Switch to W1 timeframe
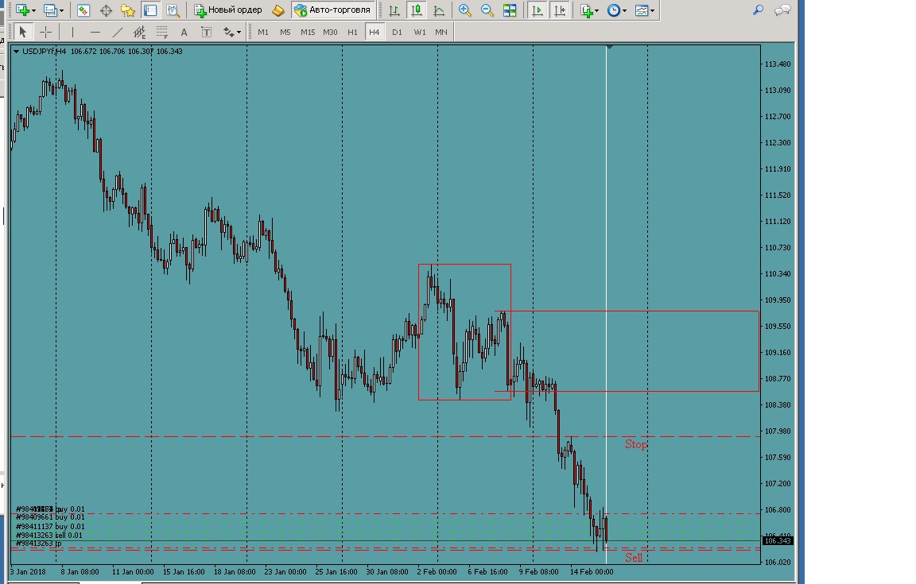The width and height of the screenshot is (916, 584). click(x=420, y=32)
